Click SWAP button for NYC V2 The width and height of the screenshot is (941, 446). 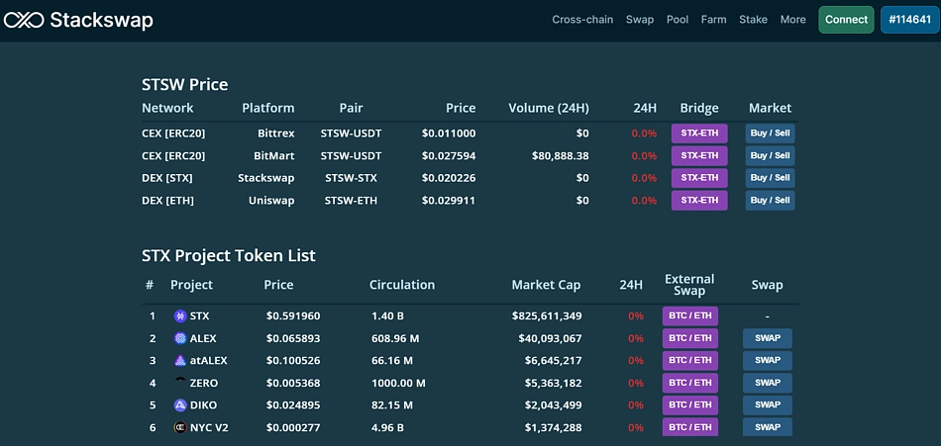(x=767, y=427)
